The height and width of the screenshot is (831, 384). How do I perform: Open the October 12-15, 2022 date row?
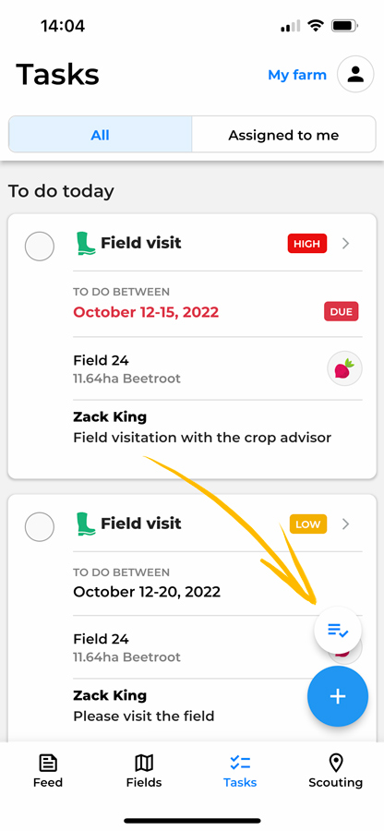(x=218, y=304)
